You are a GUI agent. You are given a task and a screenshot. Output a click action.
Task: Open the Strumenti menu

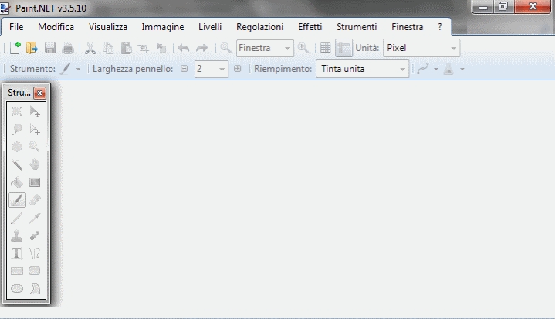(x=357, y=27)
